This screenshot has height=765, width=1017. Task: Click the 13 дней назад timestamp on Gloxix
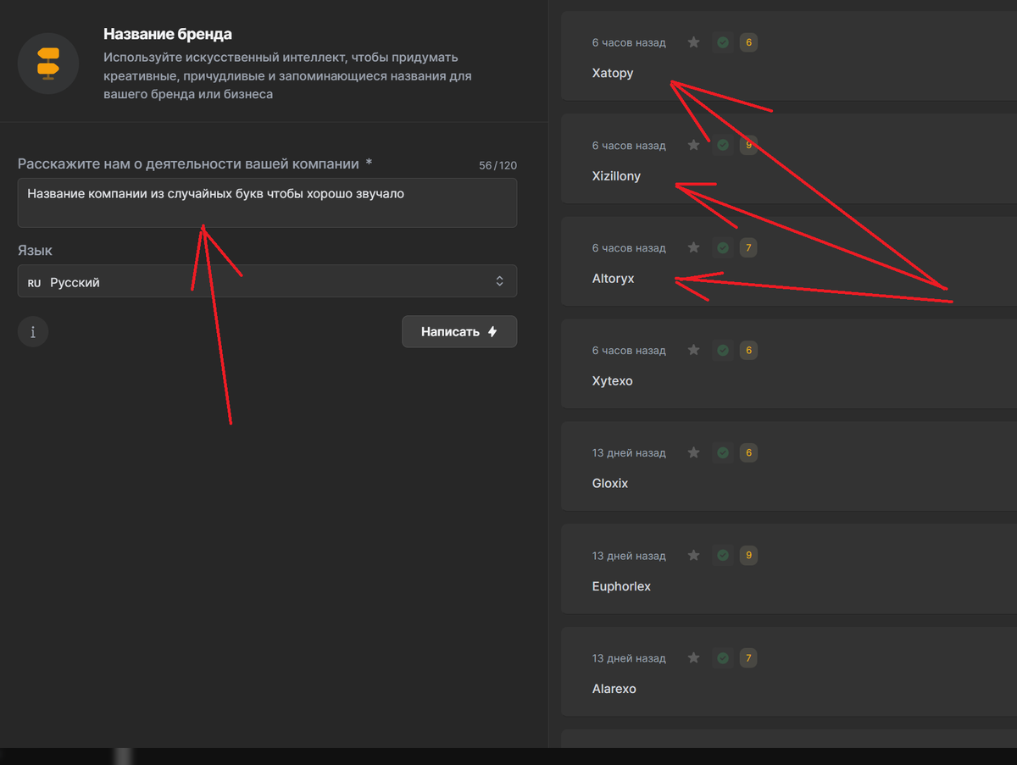tap(629, 453)
